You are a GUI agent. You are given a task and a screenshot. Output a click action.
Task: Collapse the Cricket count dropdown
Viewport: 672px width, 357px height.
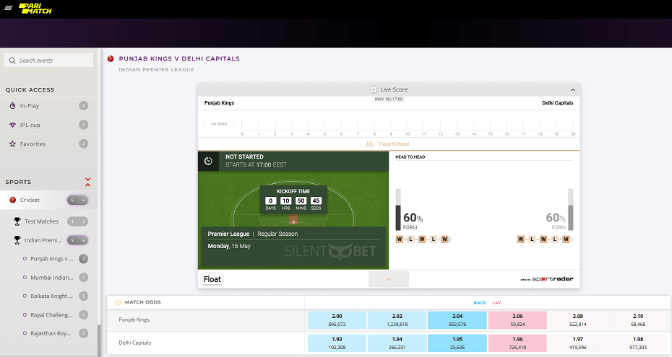77,200
